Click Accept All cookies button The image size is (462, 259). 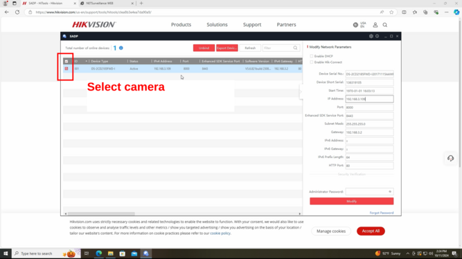pyautogui.click(x=371, y=231)
